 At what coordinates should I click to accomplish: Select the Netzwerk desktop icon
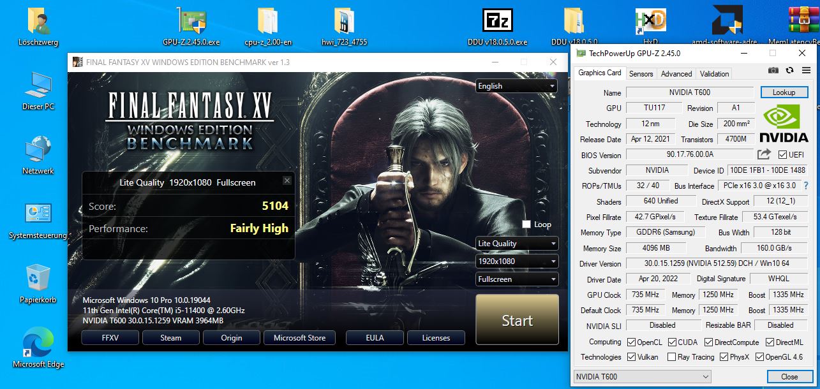38,155
